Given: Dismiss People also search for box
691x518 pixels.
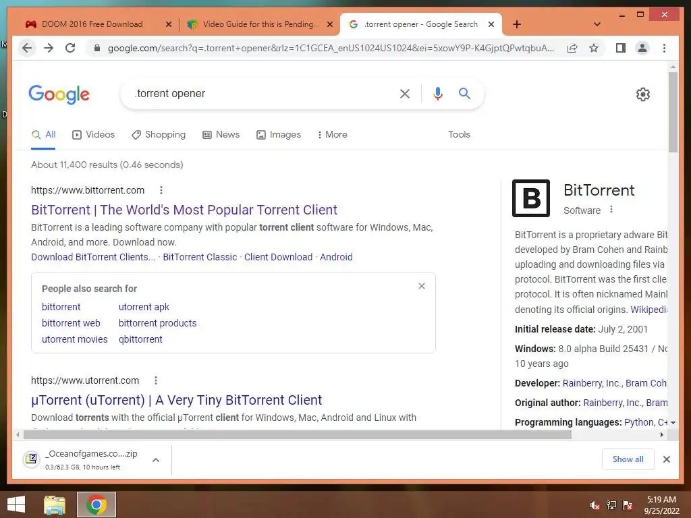Looking at the screenshot, I should pos(422,286).
